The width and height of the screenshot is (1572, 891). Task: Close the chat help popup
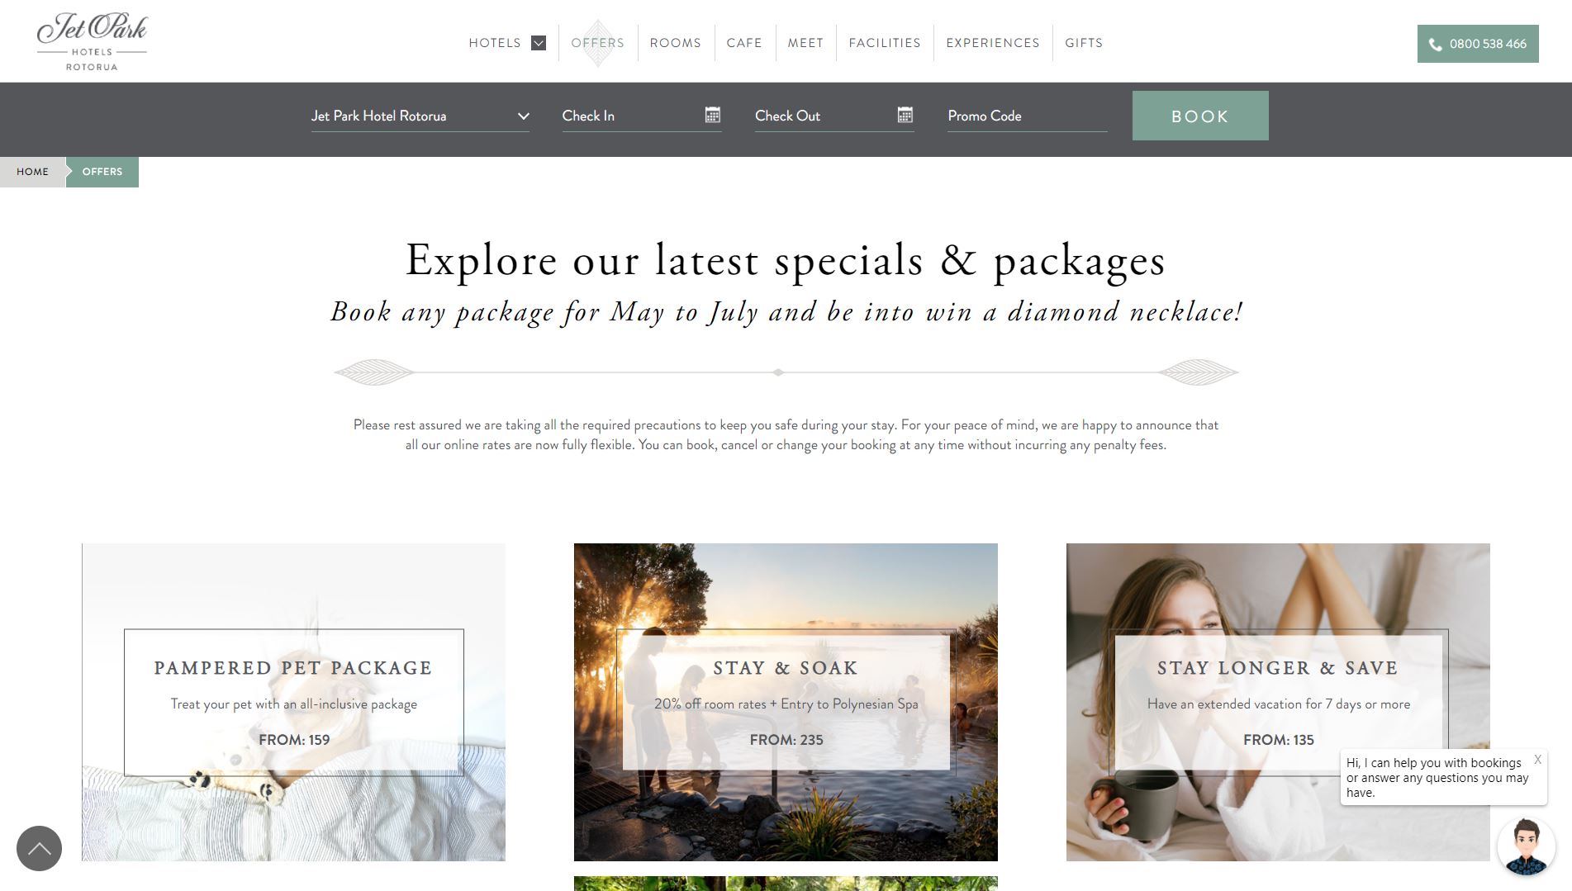pos(1537,760)
